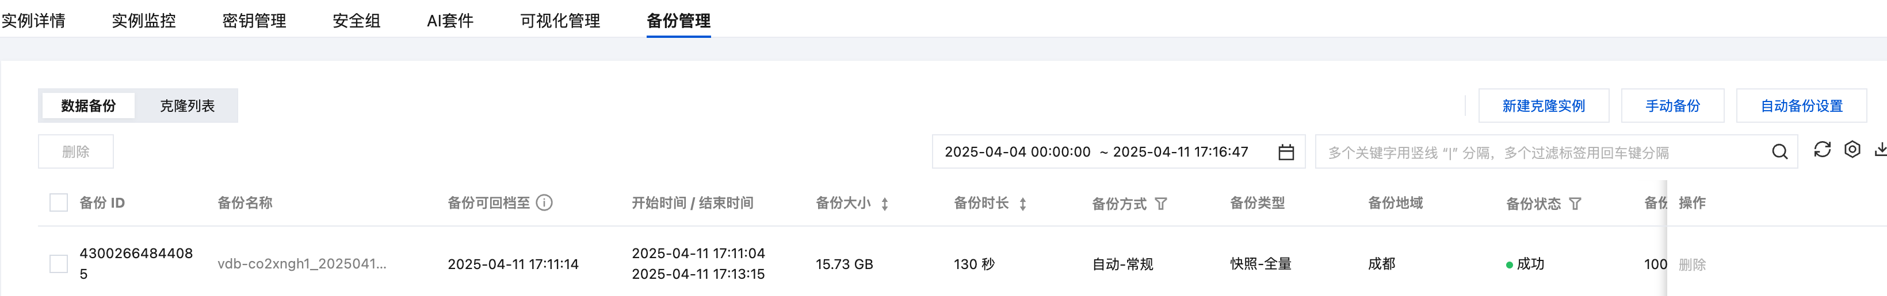Click the search magnifier icon
The width and height of the screenshot is (1887, 296).
click(1779, 152)
